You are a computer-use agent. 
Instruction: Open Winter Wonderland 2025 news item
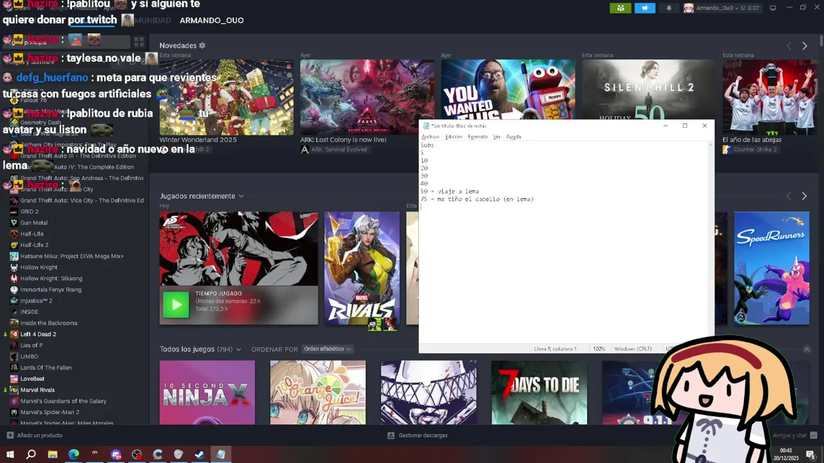pos(226,97)
